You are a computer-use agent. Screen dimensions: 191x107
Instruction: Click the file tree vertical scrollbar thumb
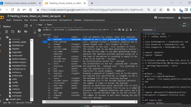pos(32,86)
